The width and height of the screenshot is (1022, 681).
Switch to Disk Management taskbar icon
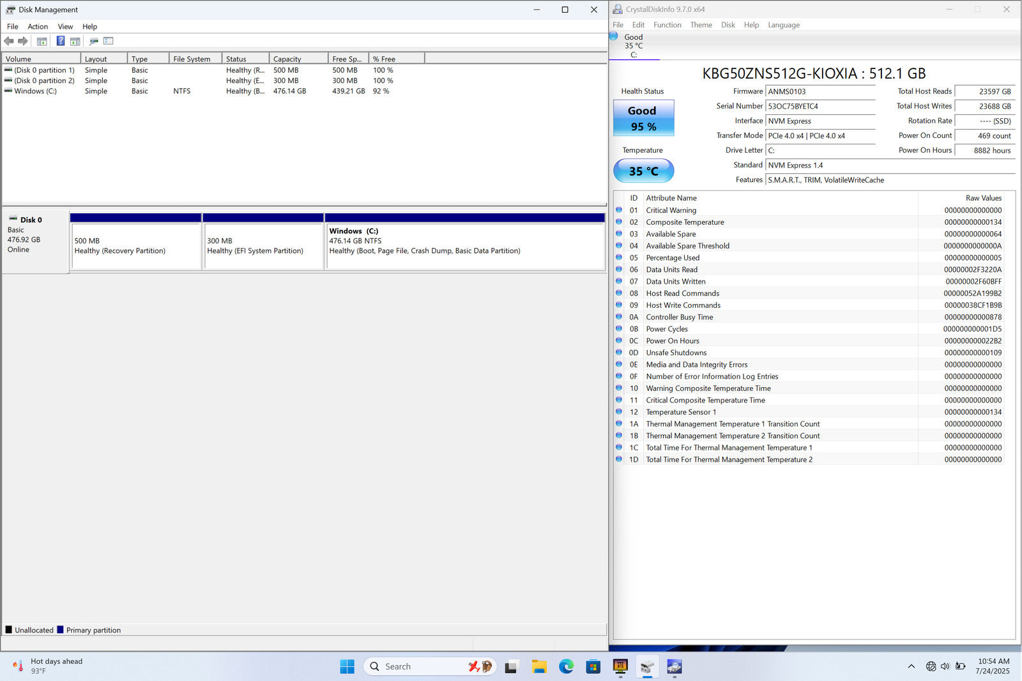(x=647, y=666)
